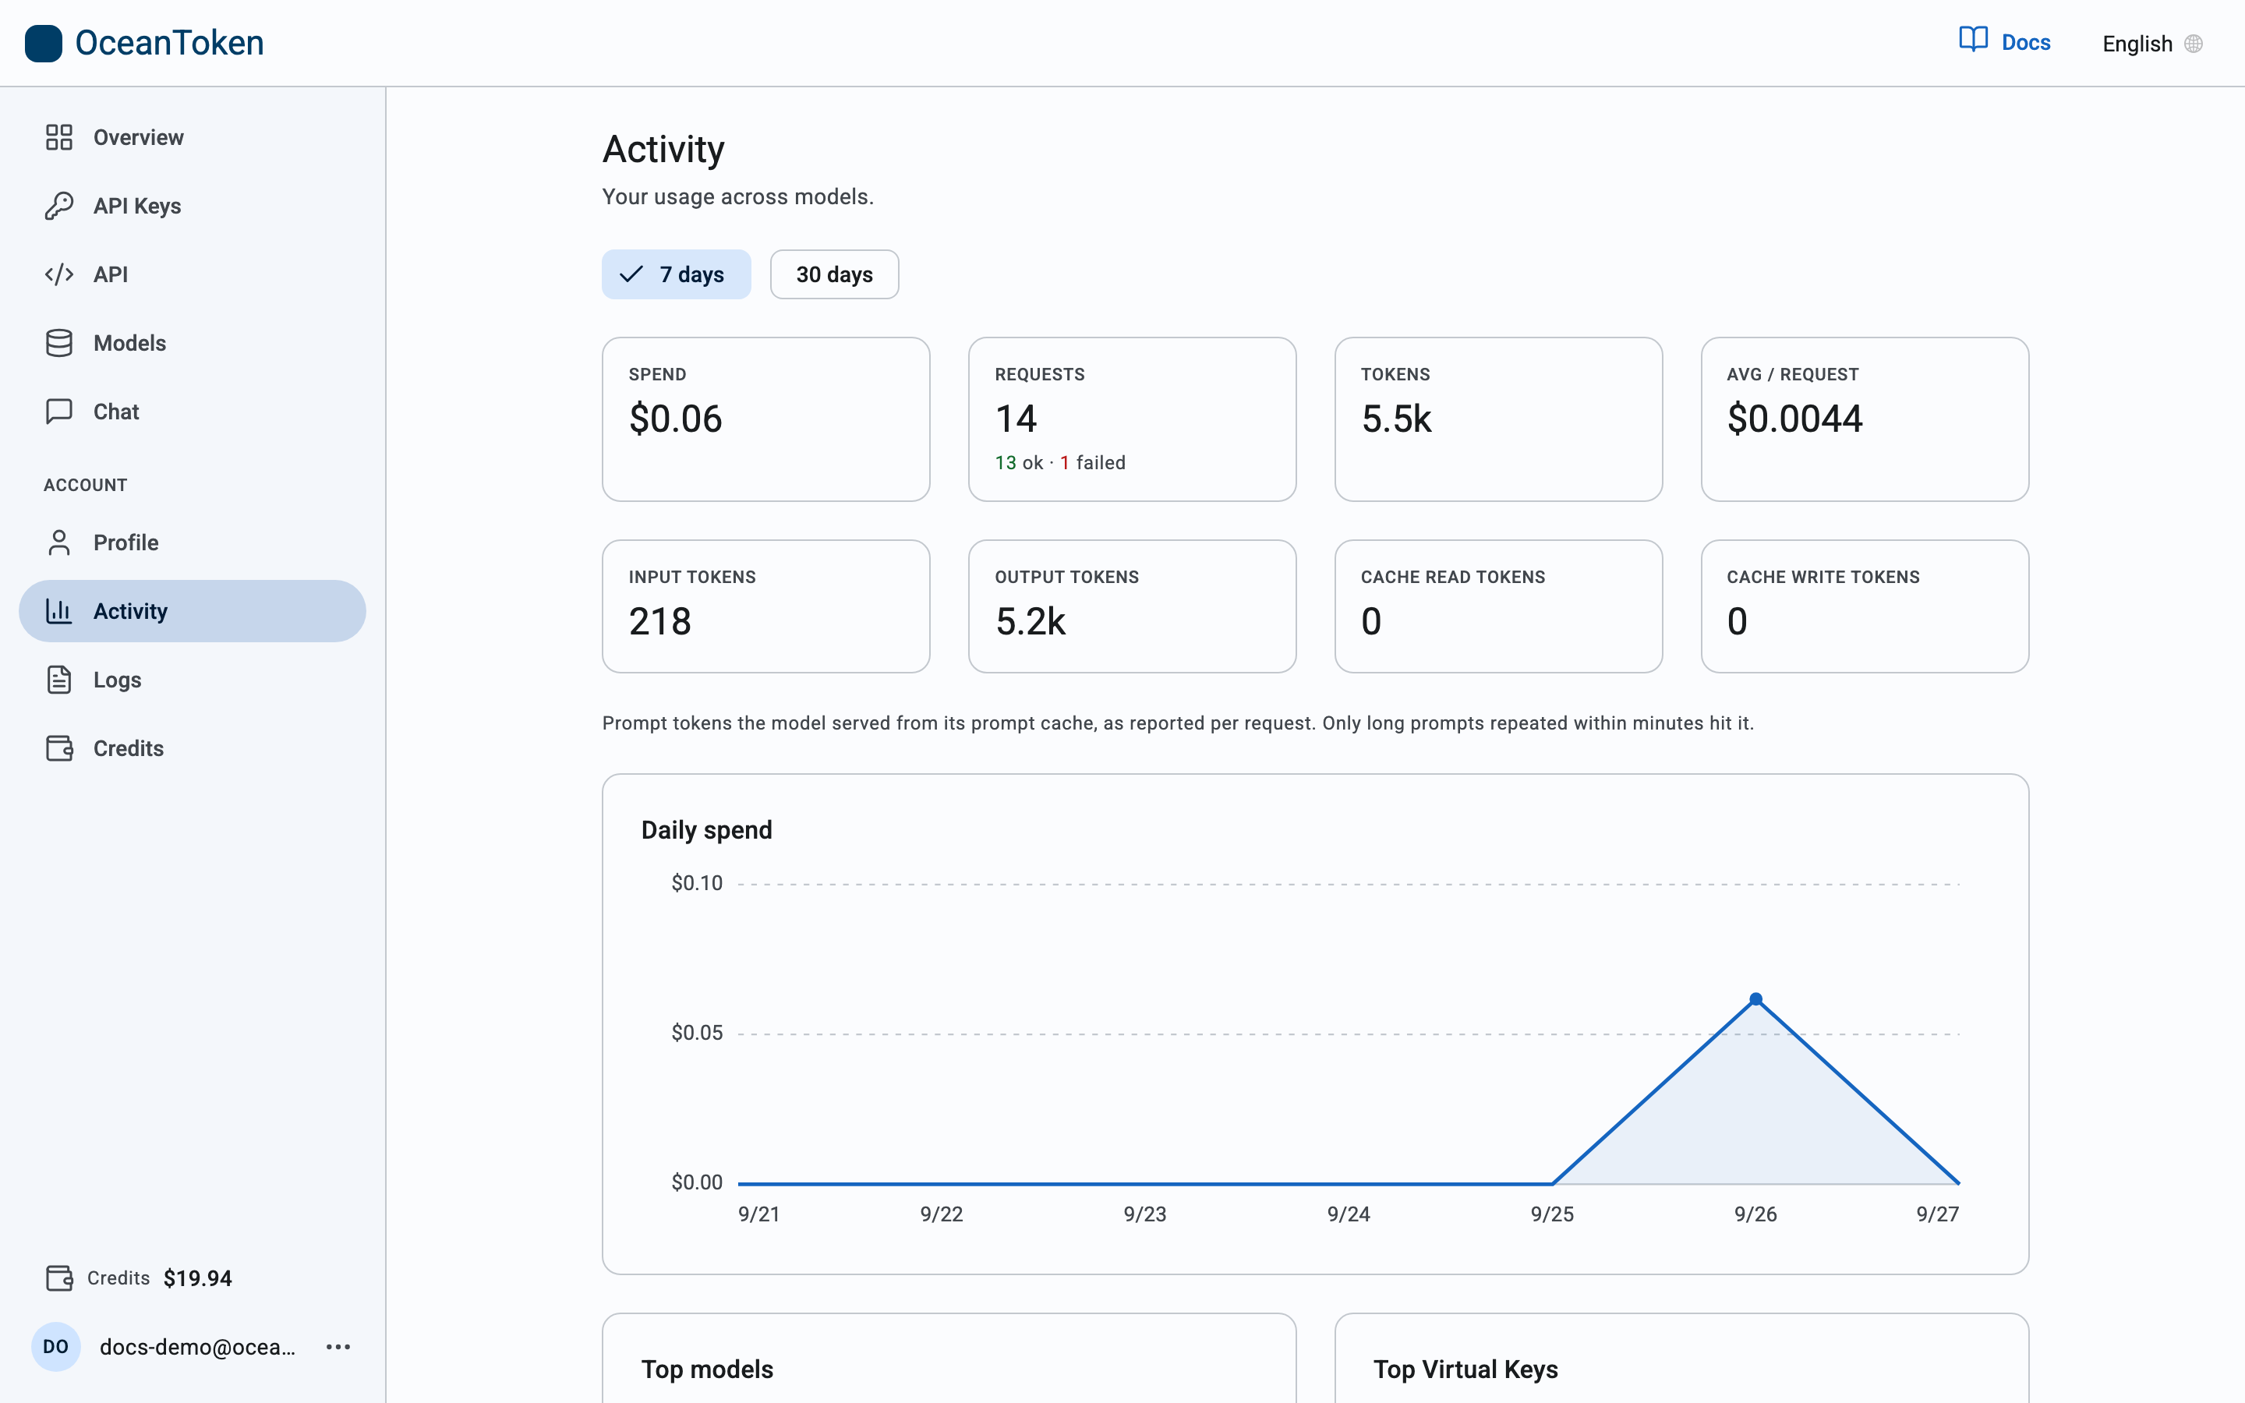Switch to the 30 days range
This screenshot has height=1403, width=2245.
834,274
